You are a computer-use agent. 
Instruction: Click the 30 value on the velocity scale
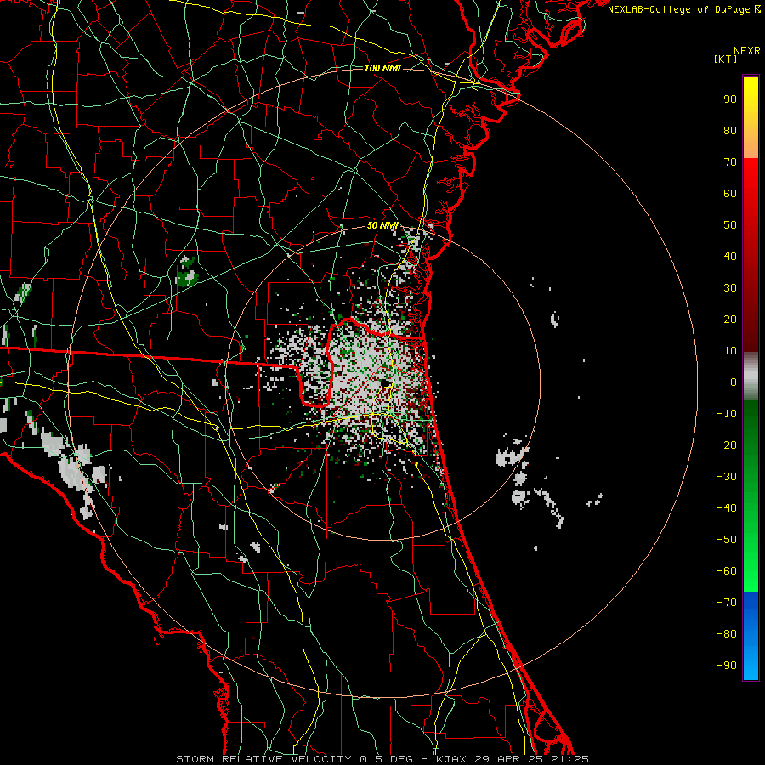[730, 288]
